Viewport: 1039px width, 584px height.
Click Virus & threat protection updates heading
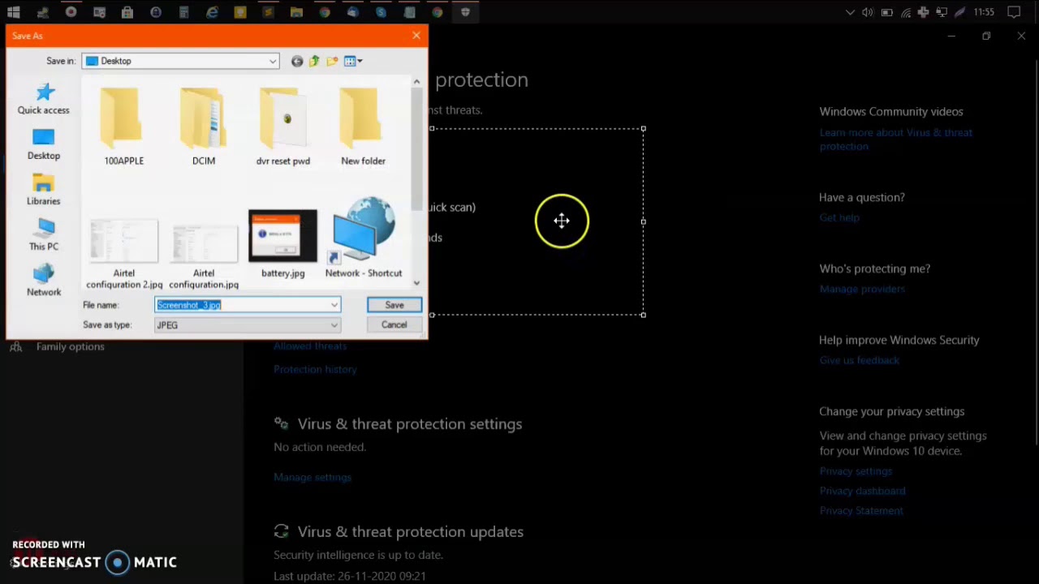tap(410, 531)
